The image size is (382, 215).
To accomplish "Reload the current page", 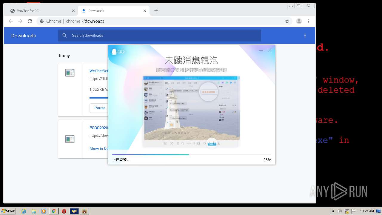I will click(x=30, y=21).
